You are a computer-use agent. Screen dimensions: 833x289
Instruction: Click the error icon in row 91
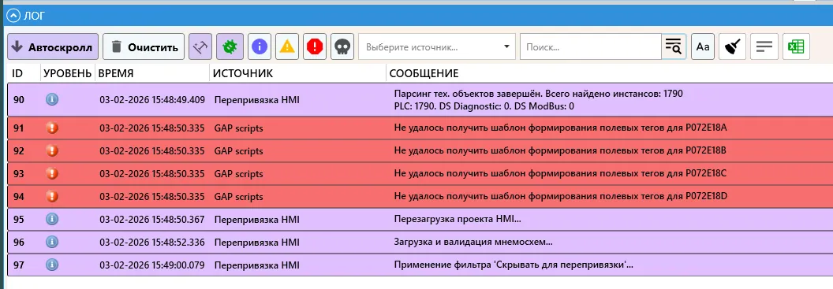[x=51, y=128]
